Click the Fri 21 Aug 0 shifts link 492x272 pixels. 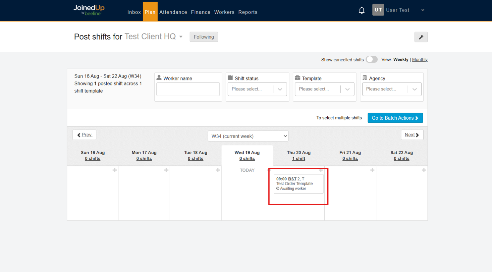(350, 159)
